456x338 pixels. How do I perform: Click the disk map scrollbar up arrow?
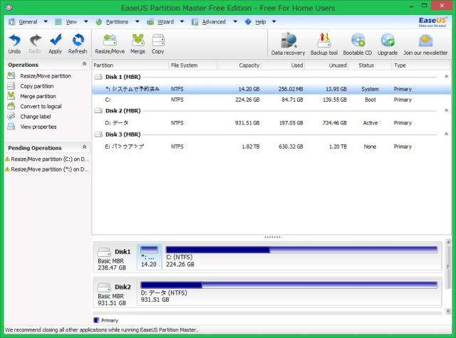click(448, 242)
